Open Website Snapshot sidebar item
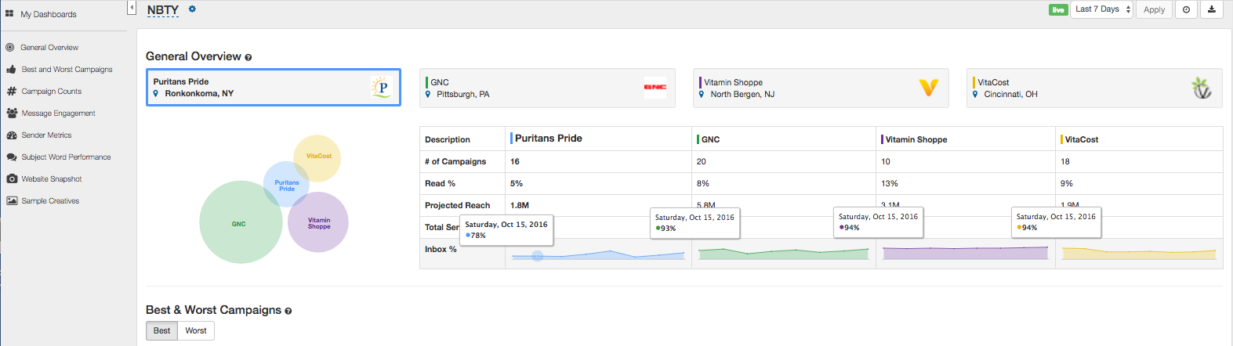Image resolution: width=1233 pixels, height=346 pixels. coord(52,179)
